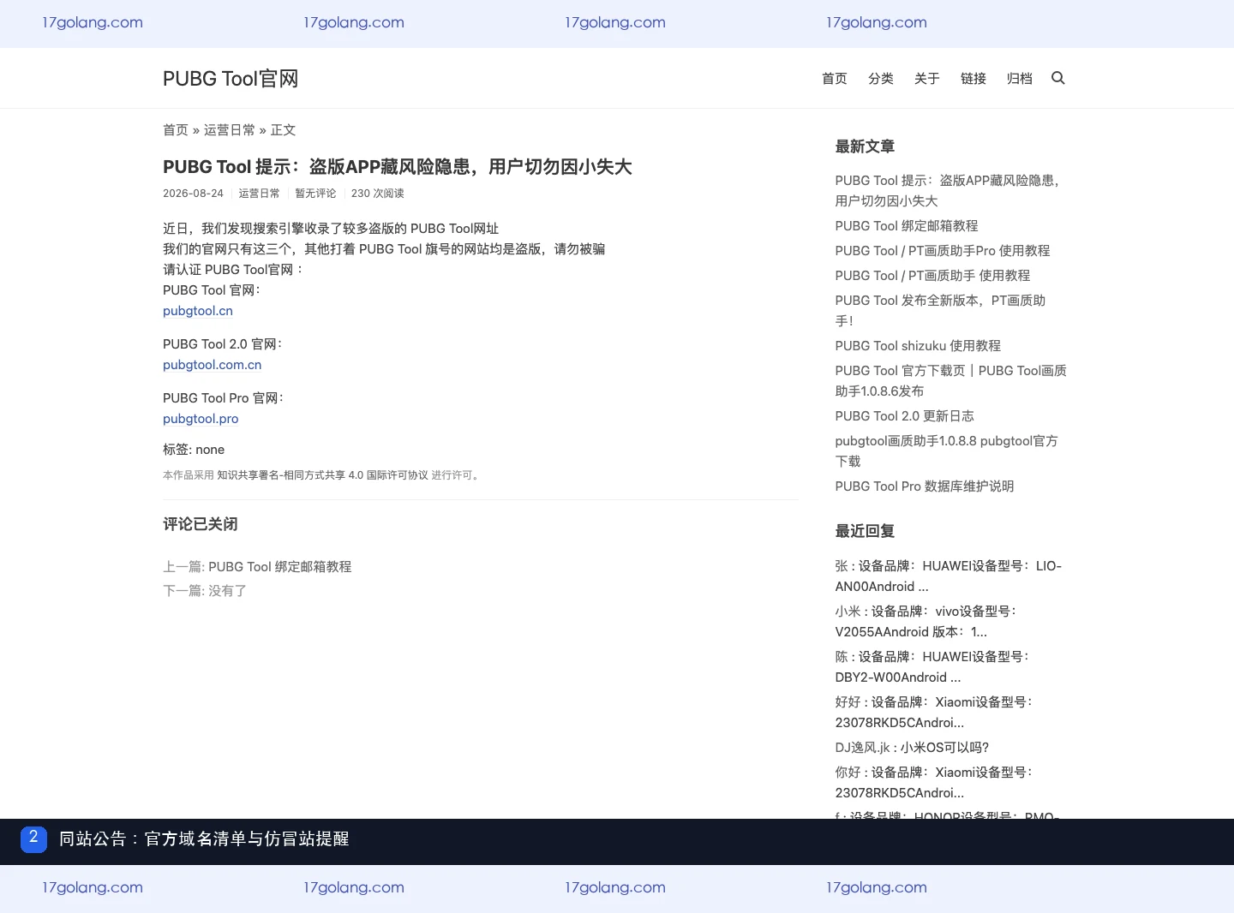Open recent reply from DJ逸风.jk 小米OS可以吗

pos(913,748)
